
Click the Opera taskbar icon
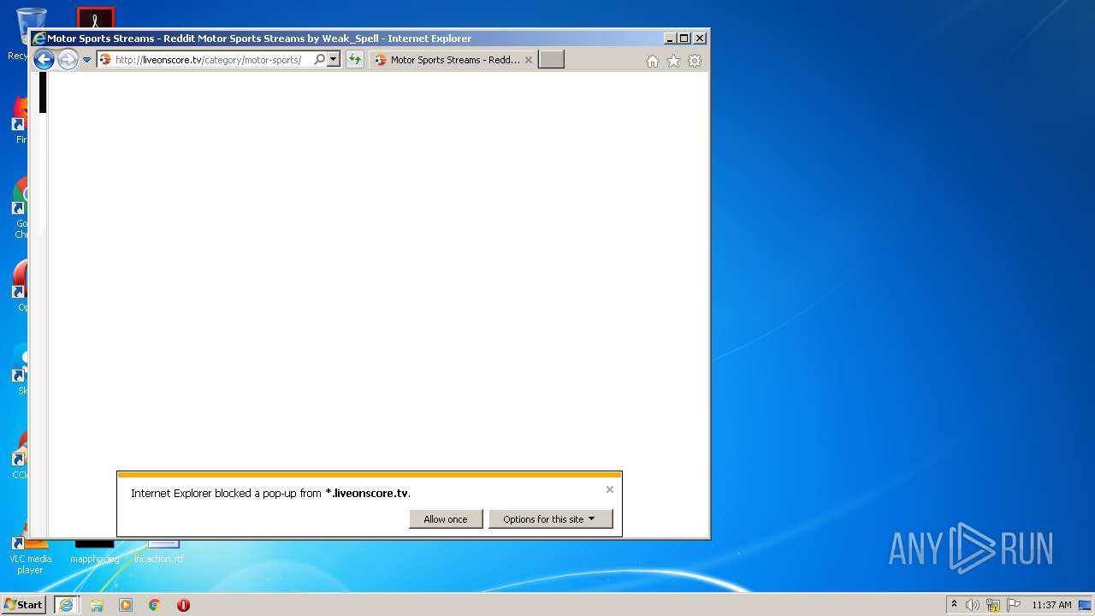tap(183, 605)
